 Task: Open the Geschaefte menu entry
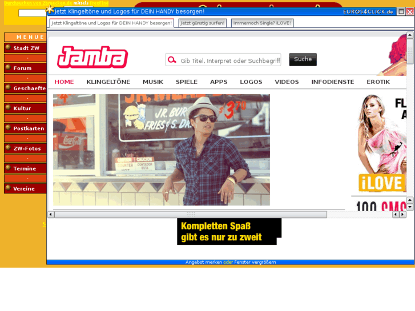[26, 88]
